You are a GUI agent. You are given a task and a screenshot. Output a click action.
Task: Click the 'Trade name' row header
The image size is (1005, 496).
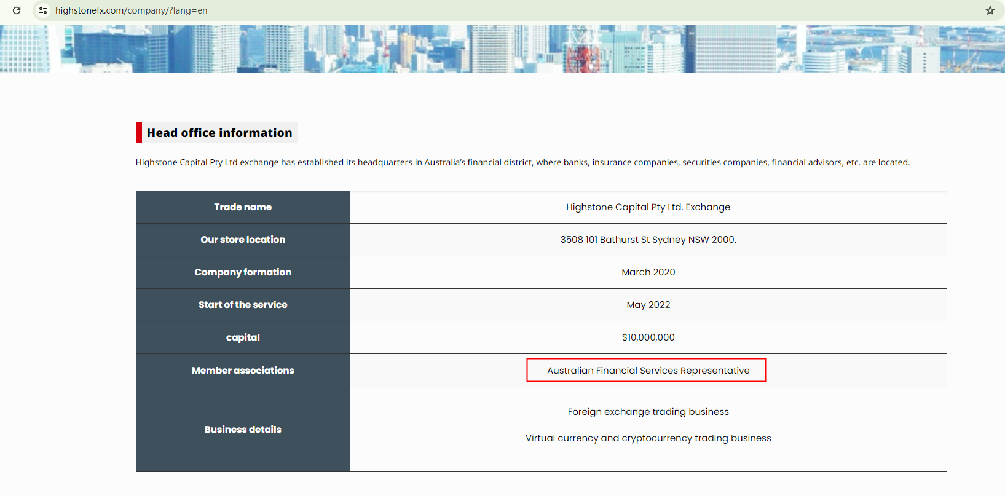(x=243, y=207)
